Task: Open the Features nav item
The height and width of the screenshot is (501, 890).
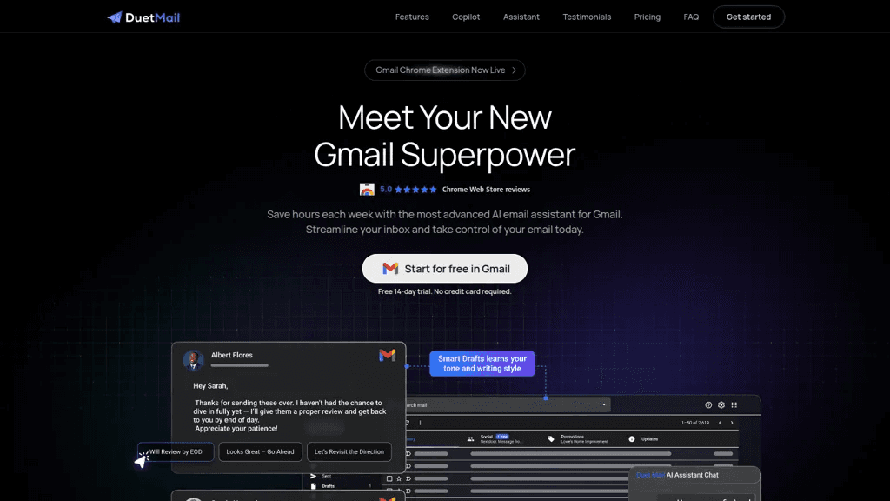Action: click(412, 17)
